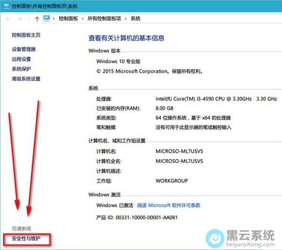Click the 系统类型 label

(x=107, y=118)
